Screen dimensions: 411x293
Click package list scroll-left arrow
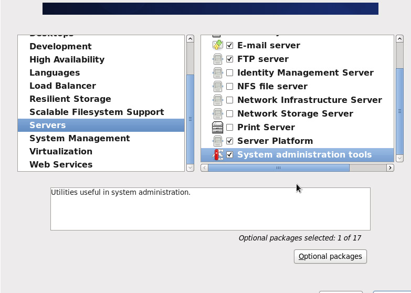tap(205, 168)
